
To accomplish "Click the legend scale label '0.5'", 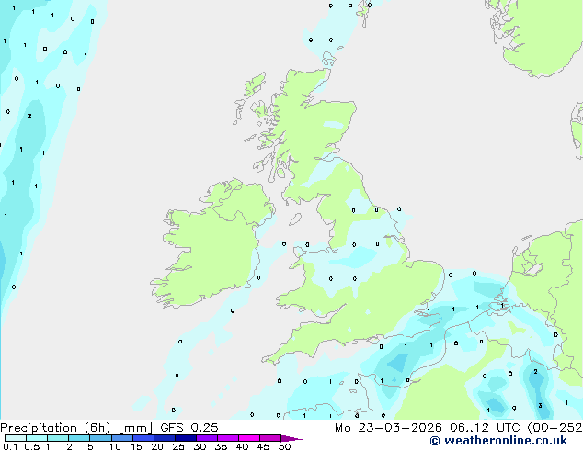I will pyautogui.click(x=32, y=446).
